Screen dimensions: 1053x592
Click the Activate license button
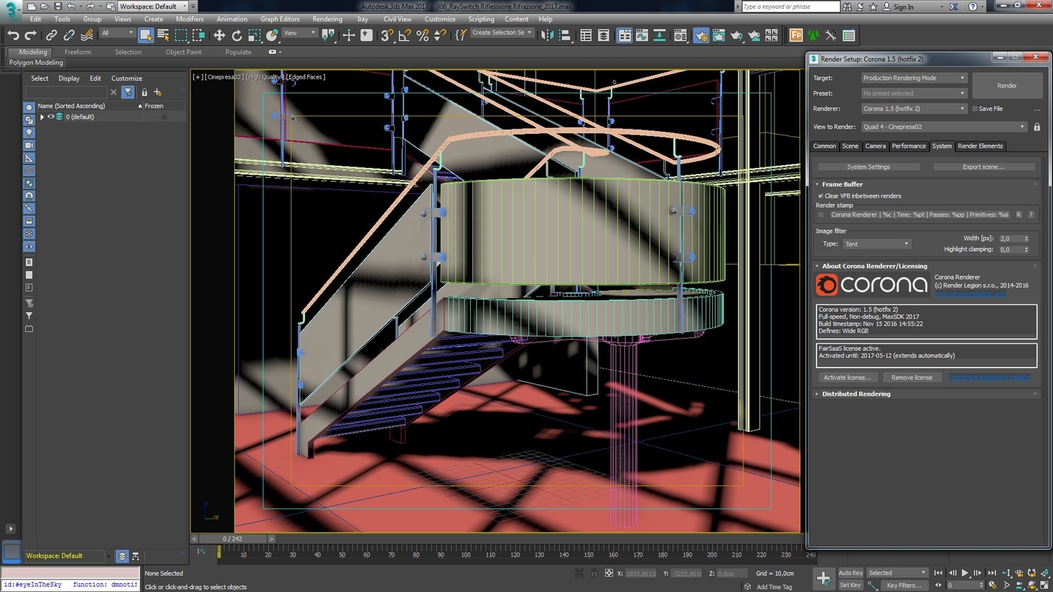pyautogui.click(x=848, y=377)
